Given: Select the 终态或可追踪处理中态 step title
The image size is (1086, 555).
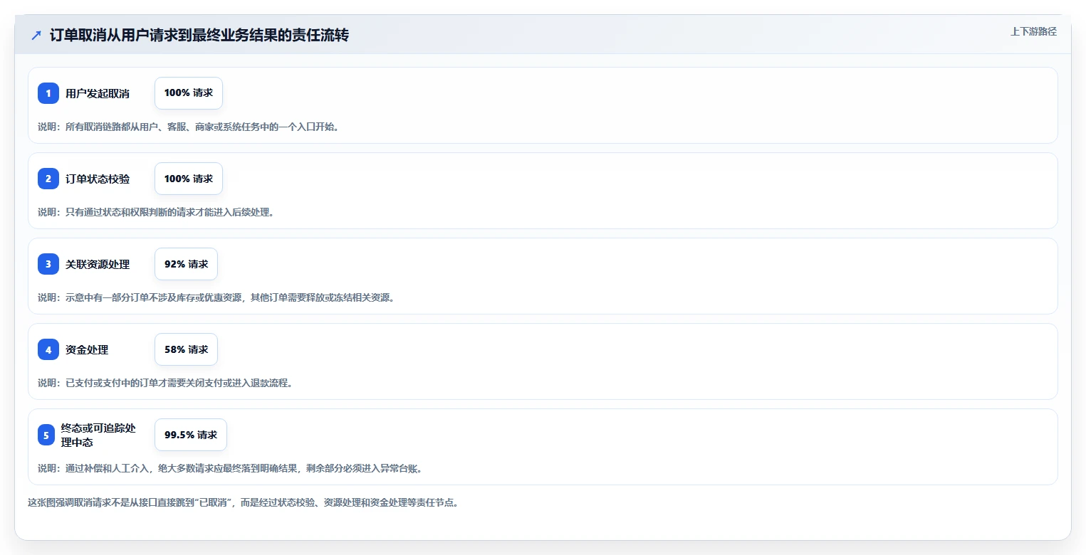Looking at the screenshot, I should pyautogui.click(x=98, y=435).
